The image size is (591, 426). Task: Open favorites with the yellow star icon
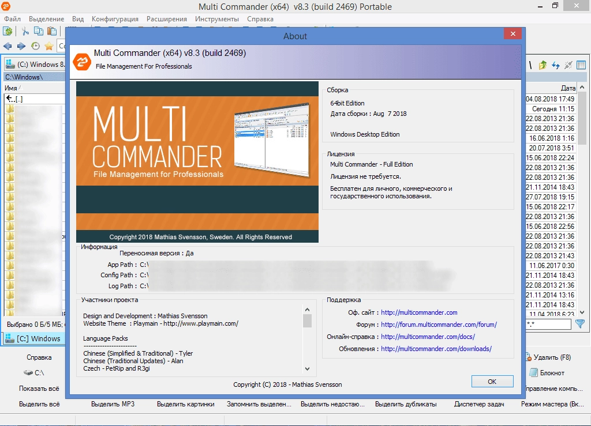point(49,46)
